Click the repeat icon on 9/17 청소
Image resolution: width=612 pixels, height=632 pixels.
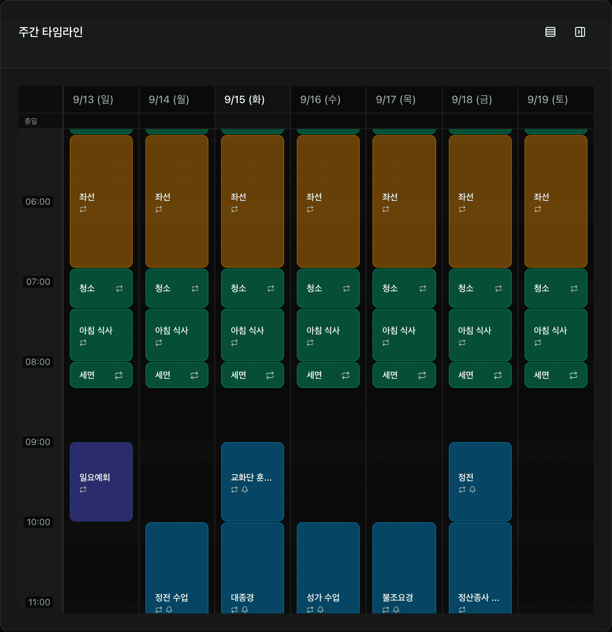pyautogui.click(x=423, y=289)
